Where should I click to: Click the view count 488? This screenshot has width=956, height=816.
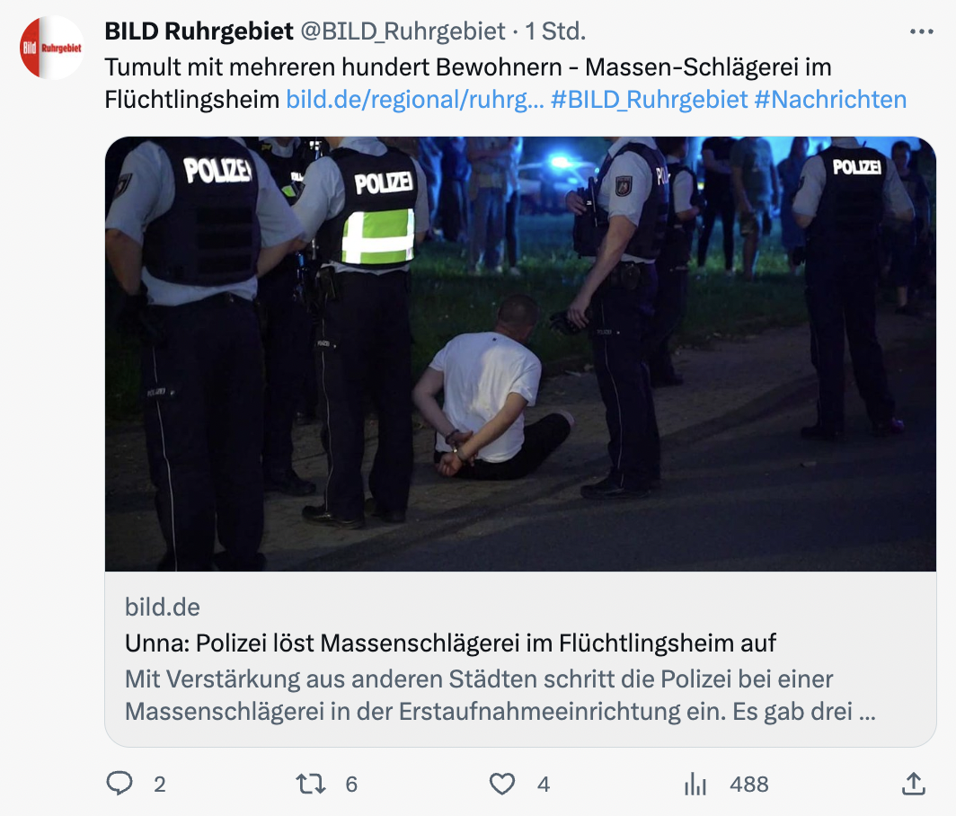point(749,785)
